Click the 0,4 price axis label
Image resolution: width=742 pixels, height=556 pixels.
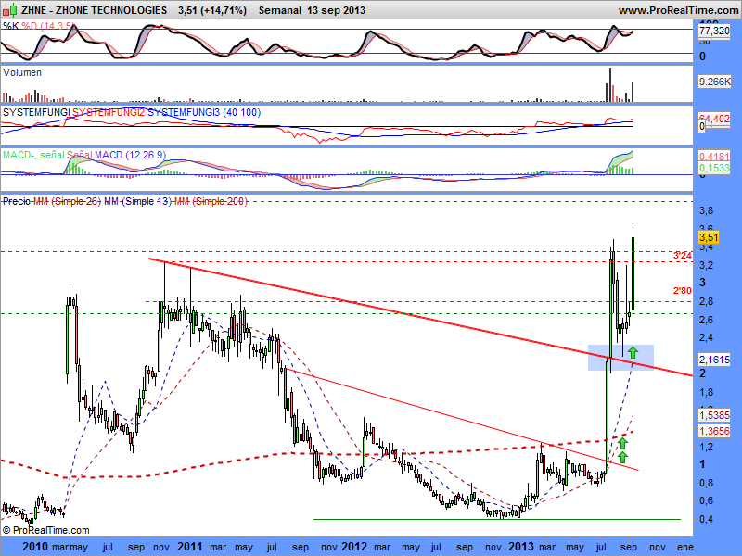click(x=706, y=519)
